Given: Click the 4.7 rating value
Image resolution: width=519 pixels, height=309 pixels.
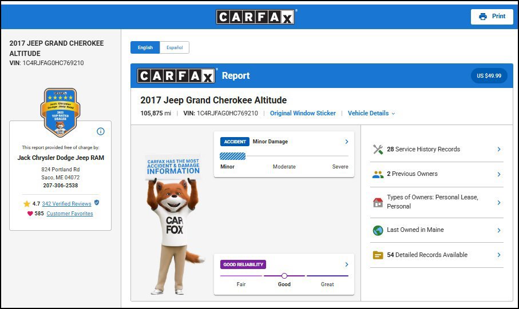Looking at the screenshot, I should click(36, 204).
